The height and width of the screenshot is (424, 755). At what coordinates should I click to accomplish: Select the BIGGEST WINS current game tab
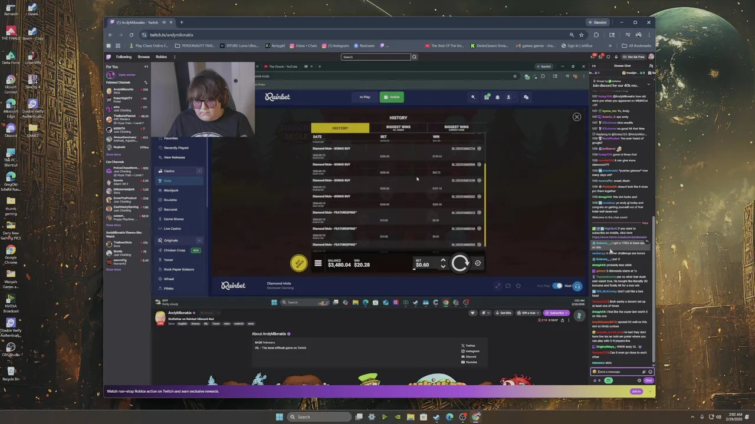(456, 128)
